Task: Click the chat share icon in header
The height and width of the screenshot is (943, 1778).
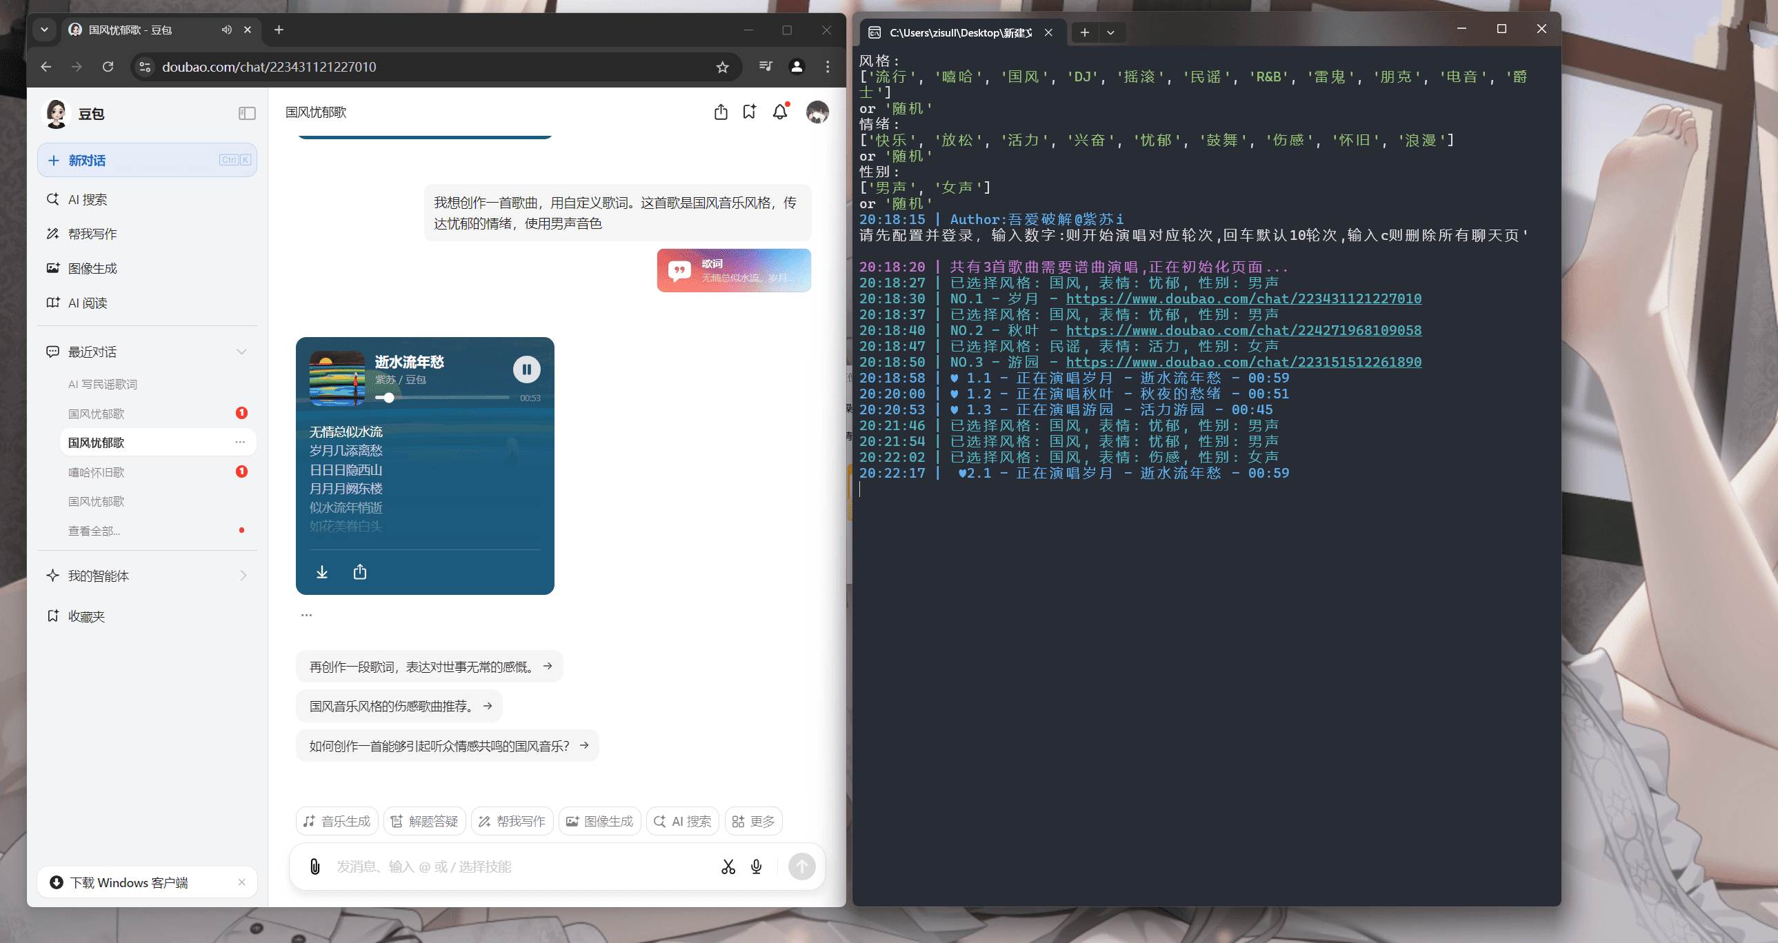Action: click(721, 112)
